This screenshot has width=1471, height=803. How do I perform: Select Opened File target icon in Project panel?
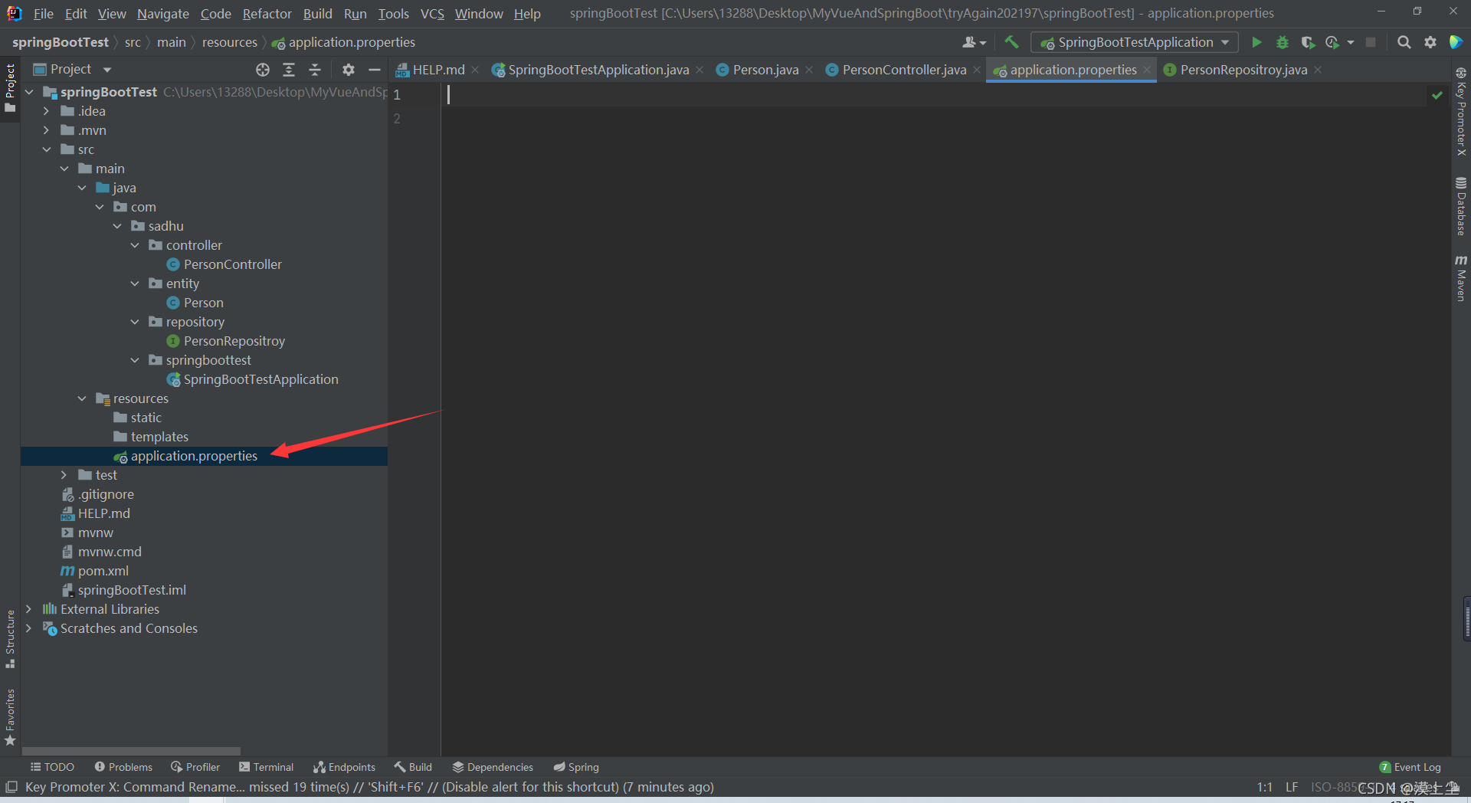[x=263, y=70]
